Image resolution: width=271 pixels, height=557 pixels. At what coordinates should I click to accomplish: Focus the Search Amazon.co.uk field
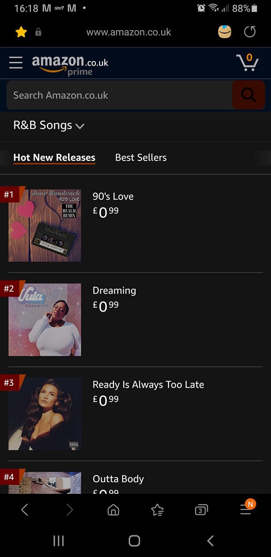(x=119, y=95)
